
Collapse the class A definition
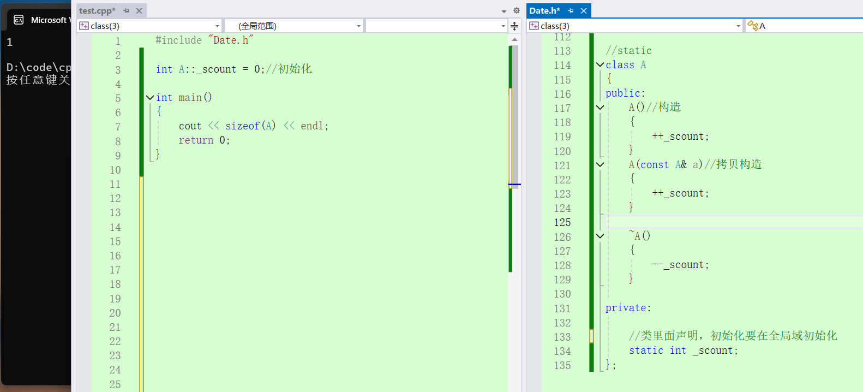pyautogui.click(x=600, y=65)
